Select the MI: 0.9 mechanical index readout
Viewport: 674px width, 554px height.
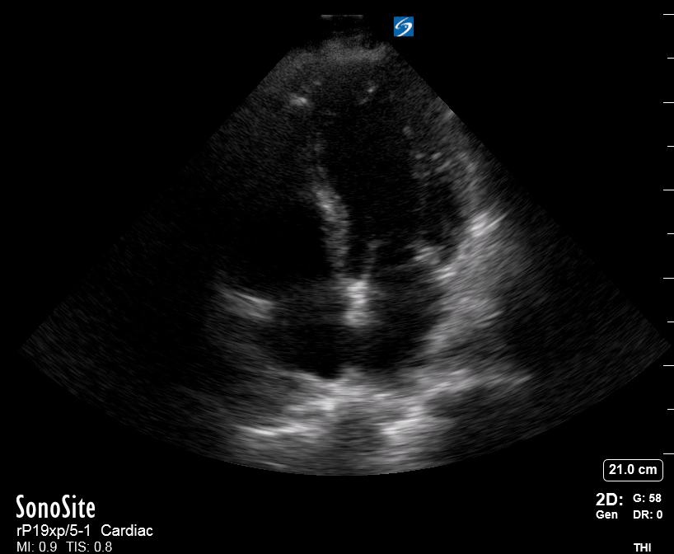[36, 547]
